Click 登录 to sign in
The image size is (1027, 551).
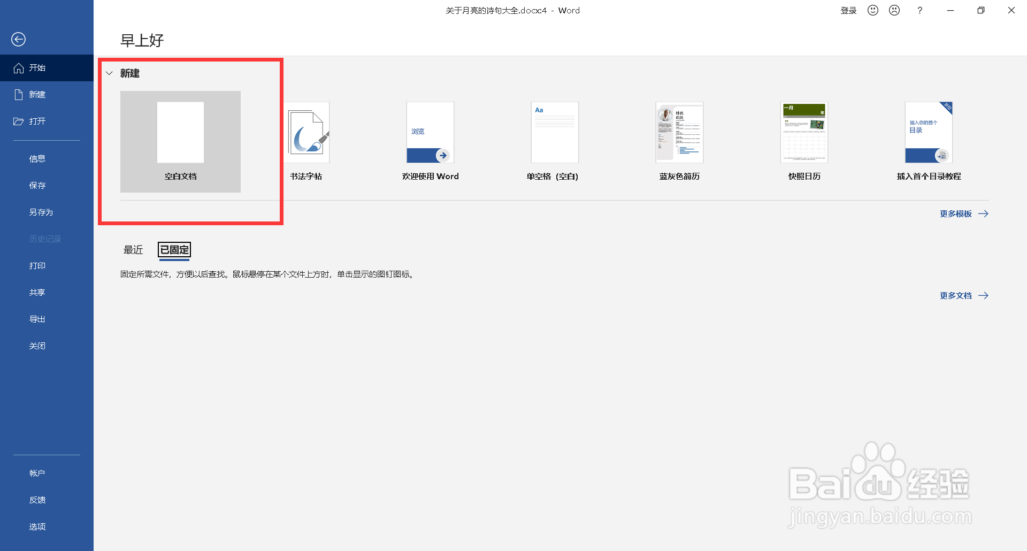848,10
